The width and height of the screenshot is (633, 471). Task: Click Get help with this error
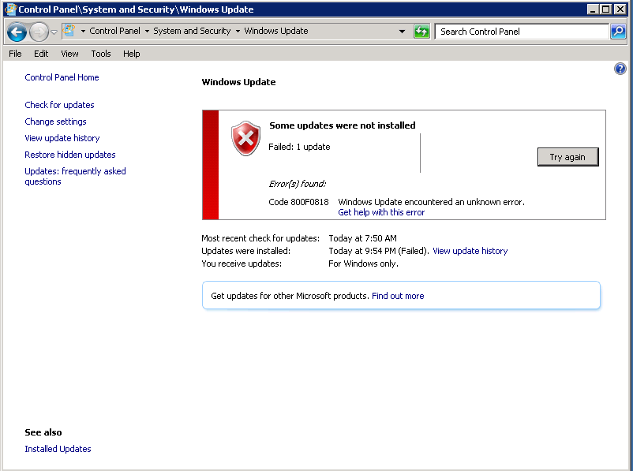pos(381,212)
